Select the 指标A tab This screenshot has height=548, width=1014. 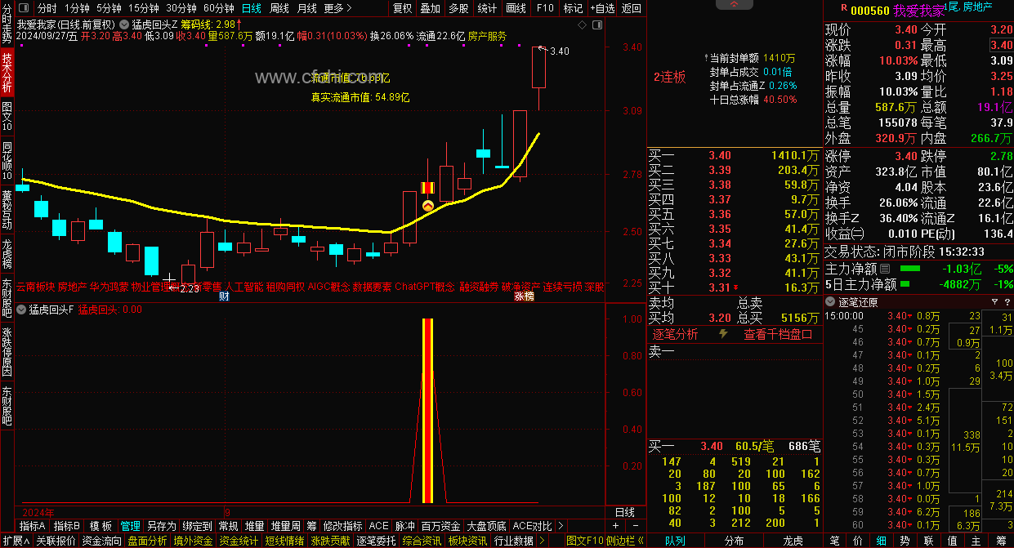[33, 527]
